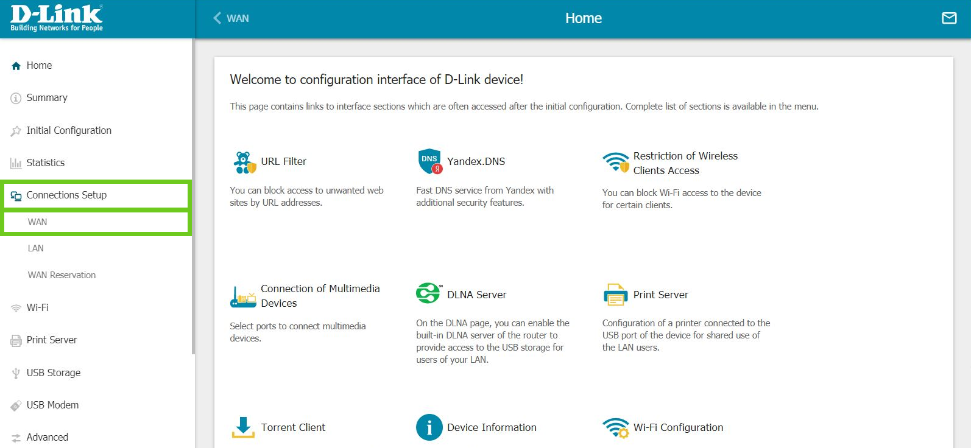Image resolution: width=971 pixels, height=448 pixels.
Task: Click the Connection of Multimedia Devices icon
Action: pyautogui.click(x=243, y=296)
